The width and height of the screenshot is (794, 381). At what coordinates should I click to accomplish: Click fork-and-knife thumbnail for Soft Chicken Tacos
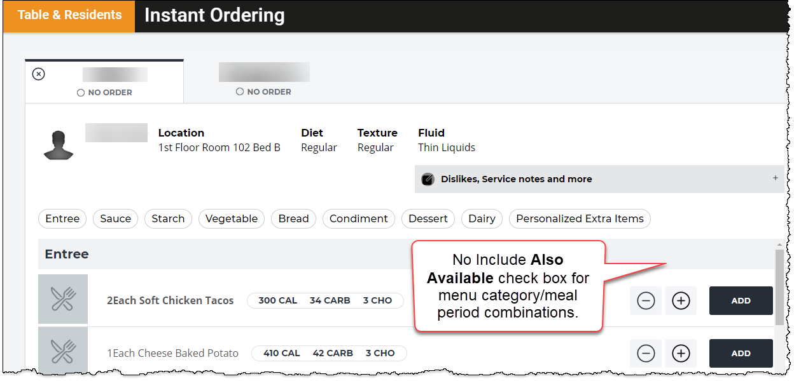(63, 299)
